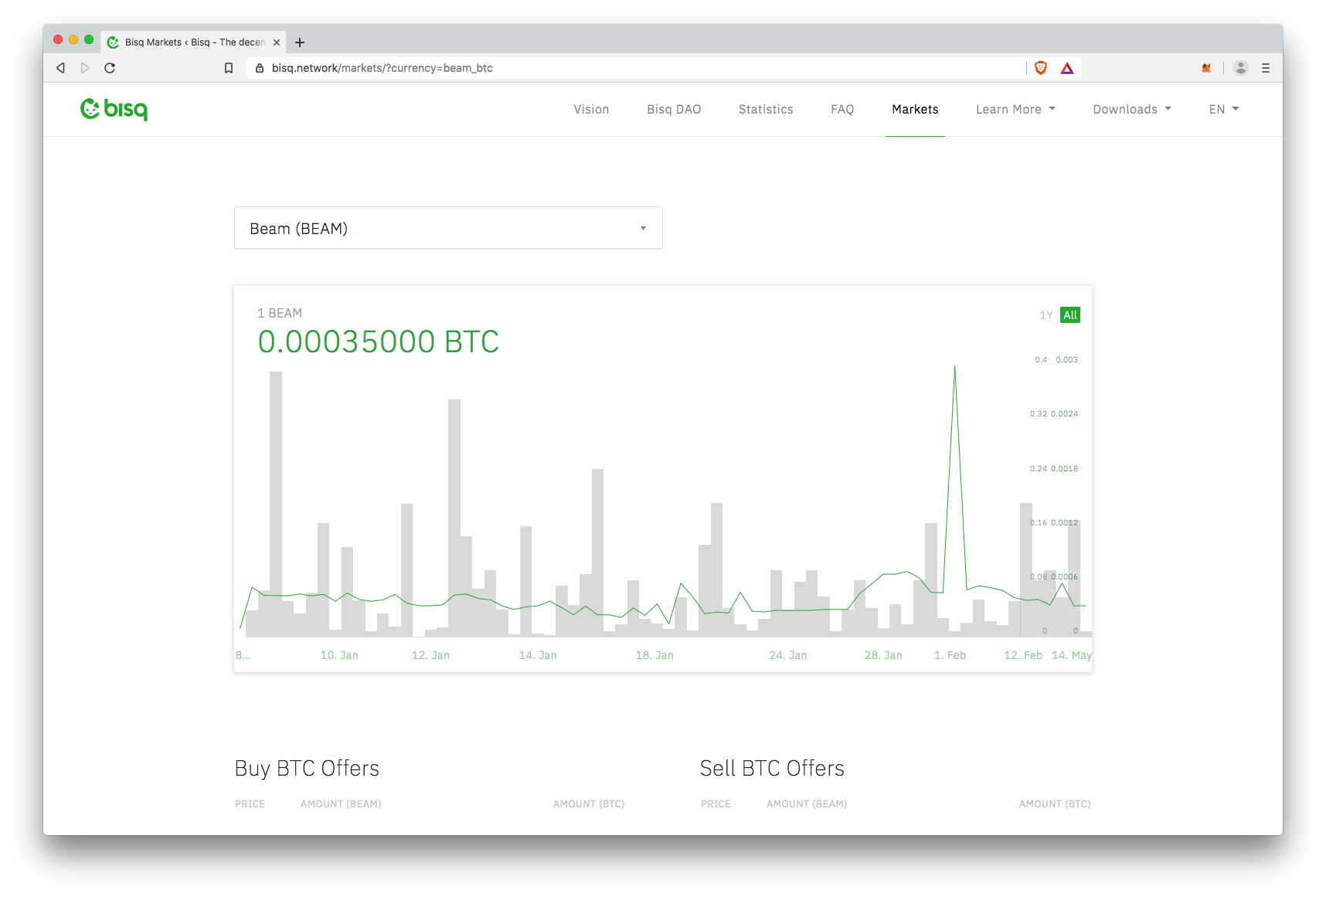The image size is (1326, 897).
Task: Click the 24. Jan axis label
Action: point(788,655)
